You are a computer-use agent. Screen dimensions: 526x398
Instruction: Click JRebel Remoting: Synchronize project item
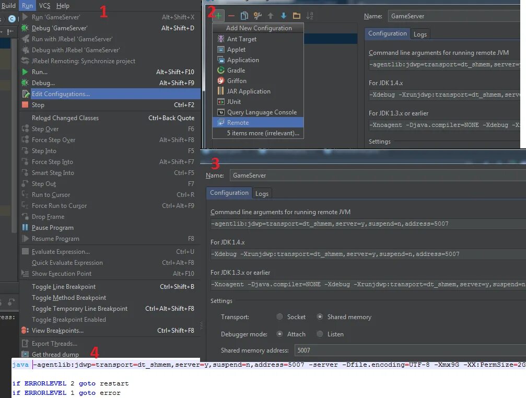109,61
